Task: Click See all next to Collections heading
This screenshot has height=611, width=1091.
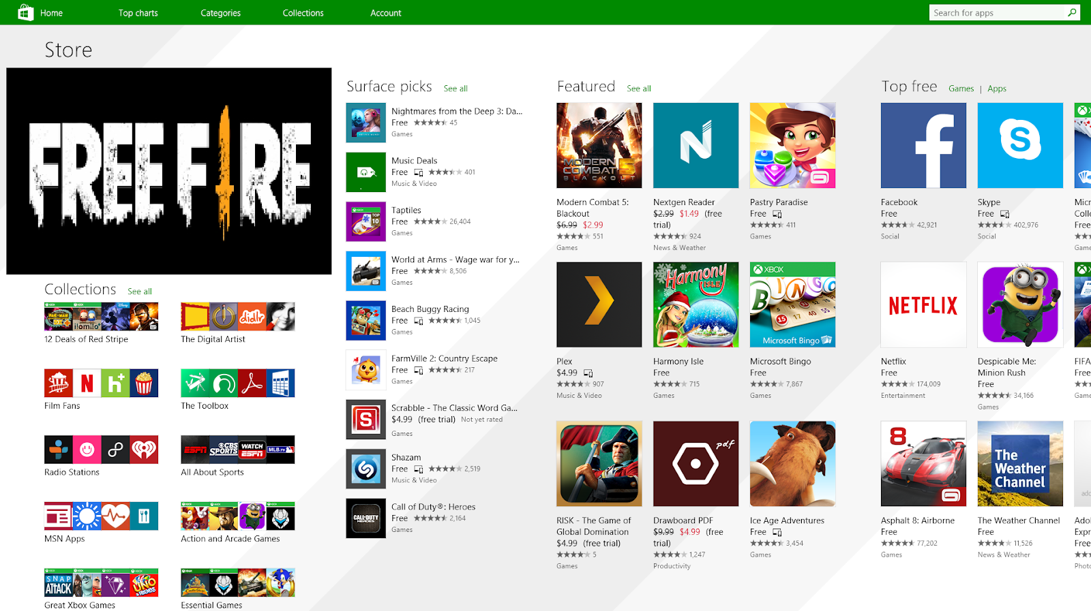Action: click(140, 292)
